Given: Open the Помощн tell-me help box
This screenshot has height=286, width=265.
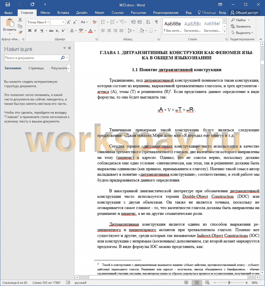Looking at the screenshot, I should 207,13.
